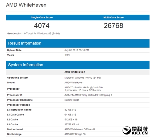
Task: Select AMD ZD1840A8UGAF4 @ 3.40 GHz text
Action: [84, 87]
